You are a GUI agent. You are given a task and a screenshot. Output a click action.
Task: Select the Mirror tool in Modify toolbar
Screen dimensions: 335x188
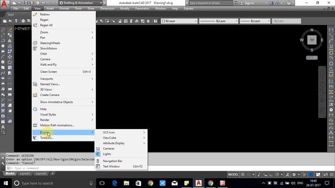10,41
